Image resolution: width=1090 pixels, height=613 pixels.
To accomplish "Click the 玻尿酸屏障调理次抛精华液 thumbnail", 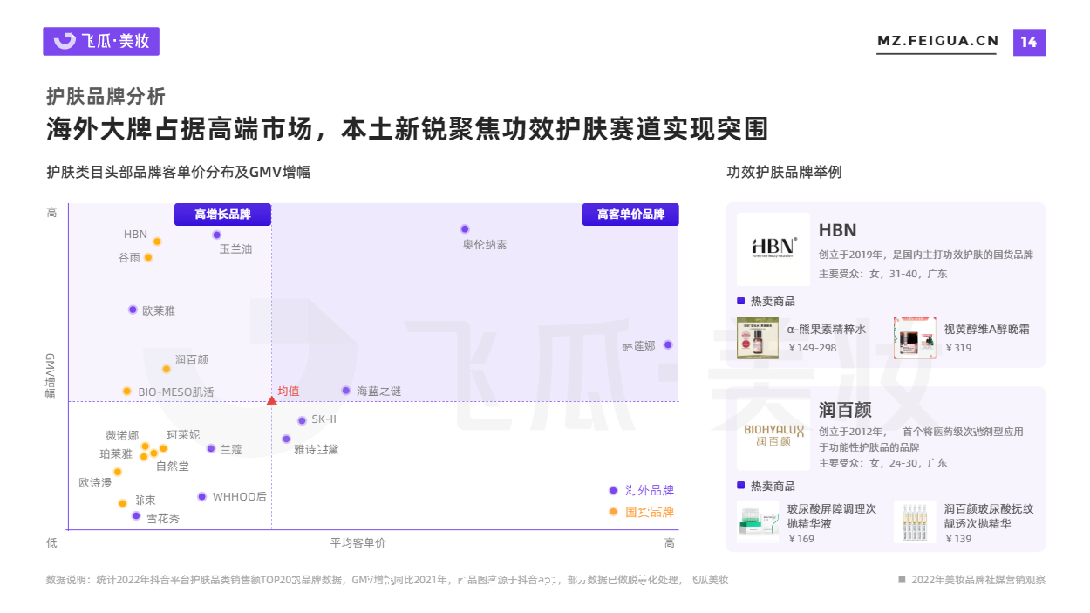I will [x=758, y=522].
